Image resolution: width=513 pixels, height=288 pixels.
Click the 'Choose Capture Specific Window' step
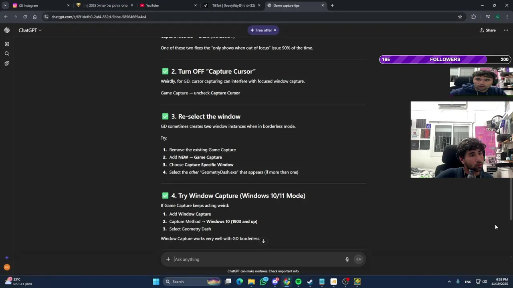click(x=201, y=165)
